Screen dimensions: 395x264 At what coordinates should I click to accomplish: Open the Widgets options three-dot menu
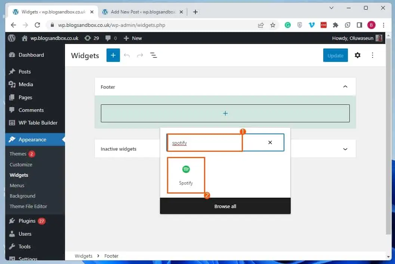372,55
